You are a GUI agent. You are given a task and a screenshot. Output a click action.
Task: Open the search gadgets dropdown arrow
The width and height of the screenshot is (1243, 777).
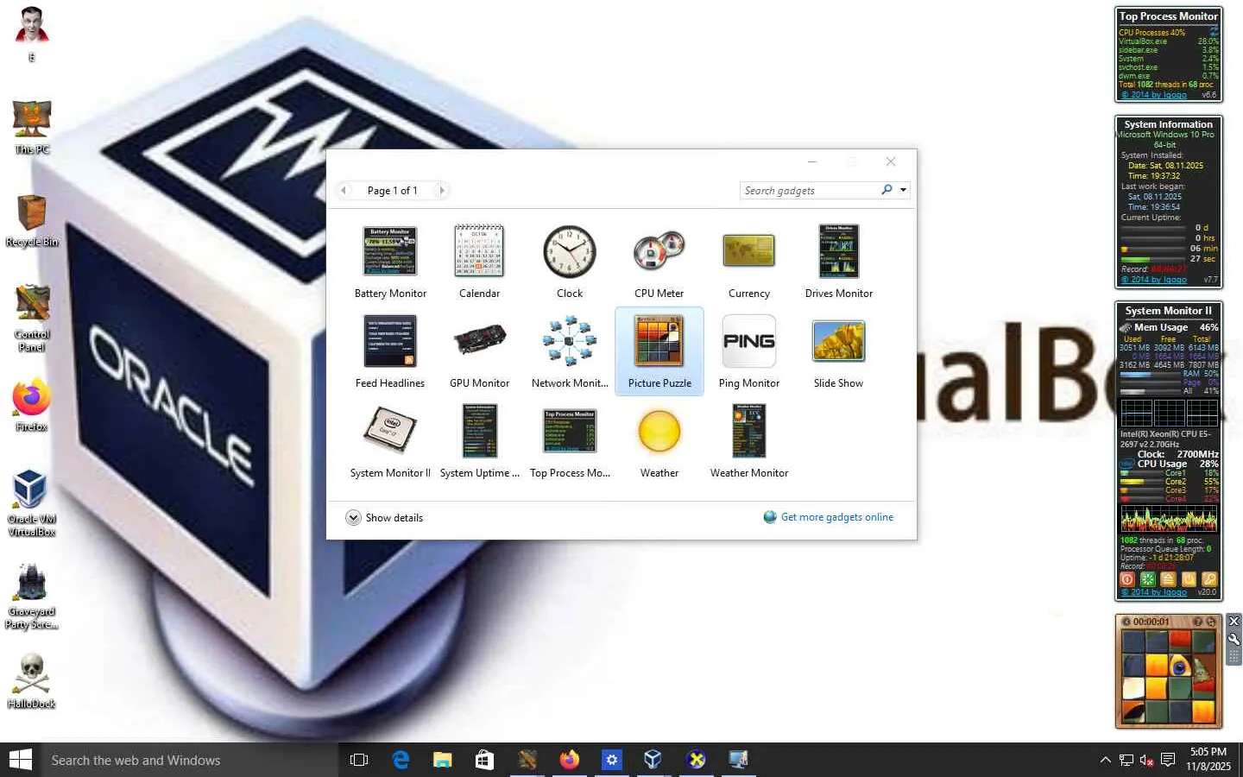coord(903,190)
